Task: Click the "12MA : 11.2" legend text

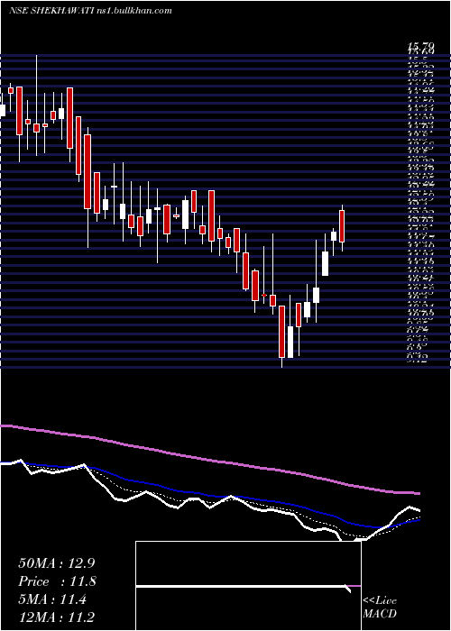Action: 57,617
